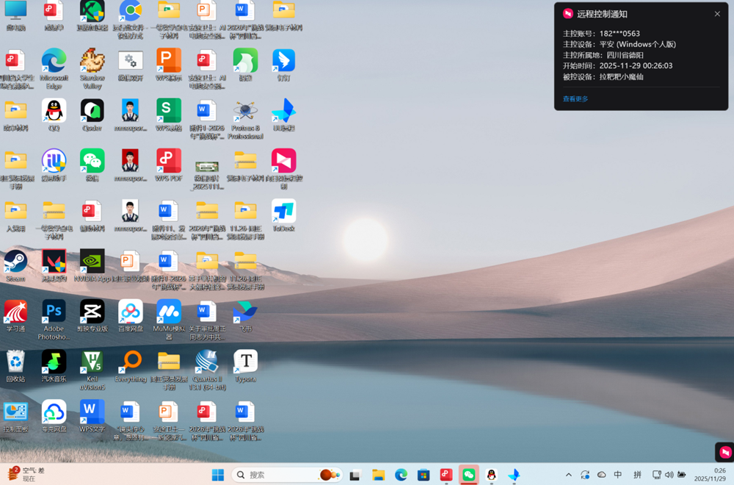This screenshot has height=485, width=734.
Task: Open the Windows Start menu button
Action: click(218, 475)
